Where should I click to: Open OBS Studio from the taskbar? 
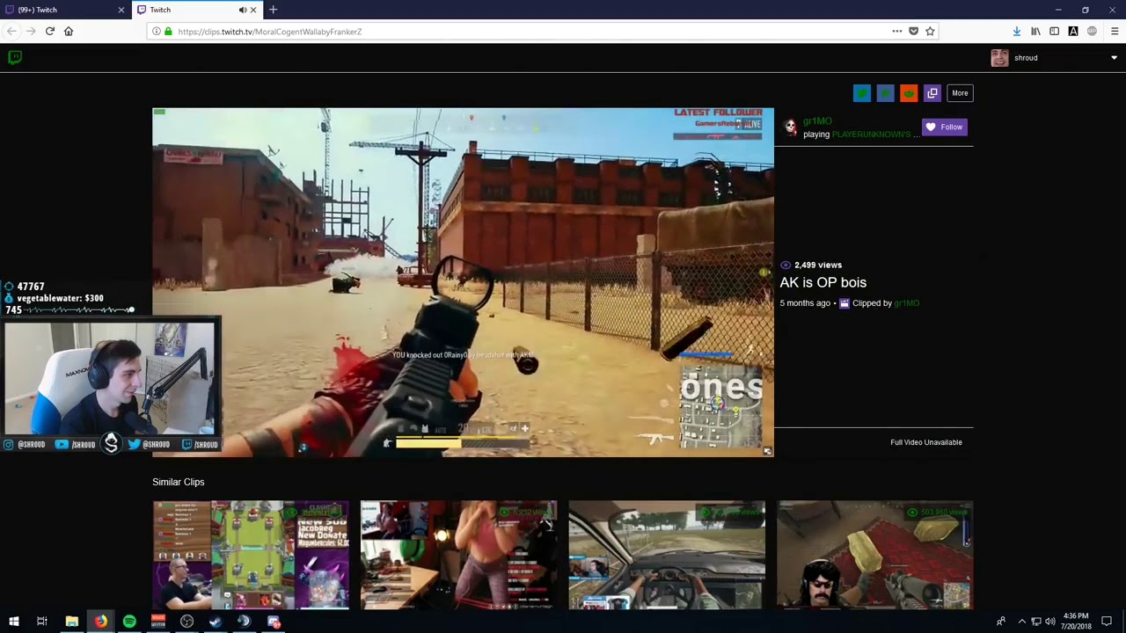pyautogui.click(x=186, y=622)
